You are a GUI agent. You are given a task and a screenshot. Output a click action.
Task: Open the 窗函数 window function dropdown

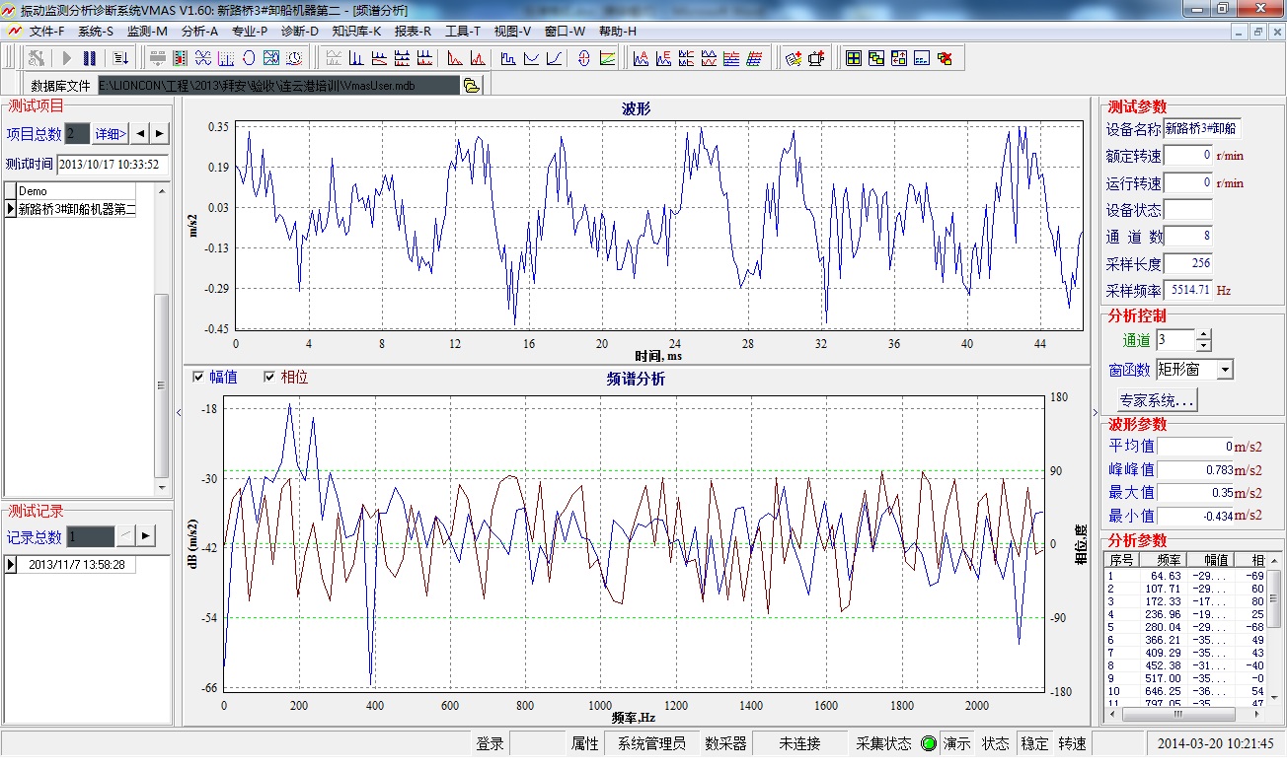(x=1225, y=370)
